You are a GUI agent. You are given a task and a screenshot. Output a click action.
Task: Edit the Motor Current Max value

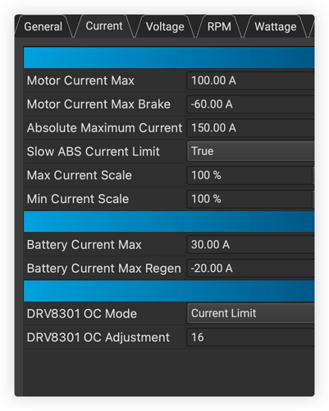(251, 81)
